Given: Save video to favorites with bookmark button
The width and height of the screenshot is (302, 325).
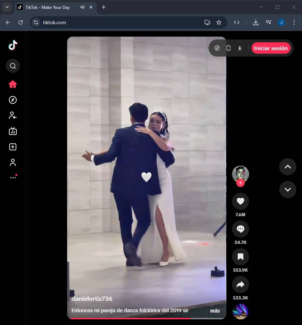Looking at the screenshot, I should (241, 257).
